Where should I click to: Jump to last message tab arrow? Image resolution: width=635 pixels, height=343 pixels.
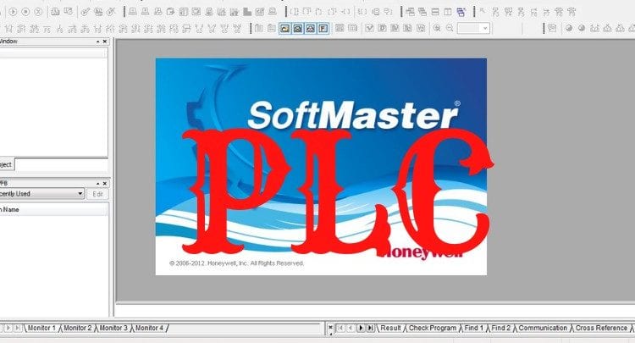pyautogui.click(x=370, y=328)
